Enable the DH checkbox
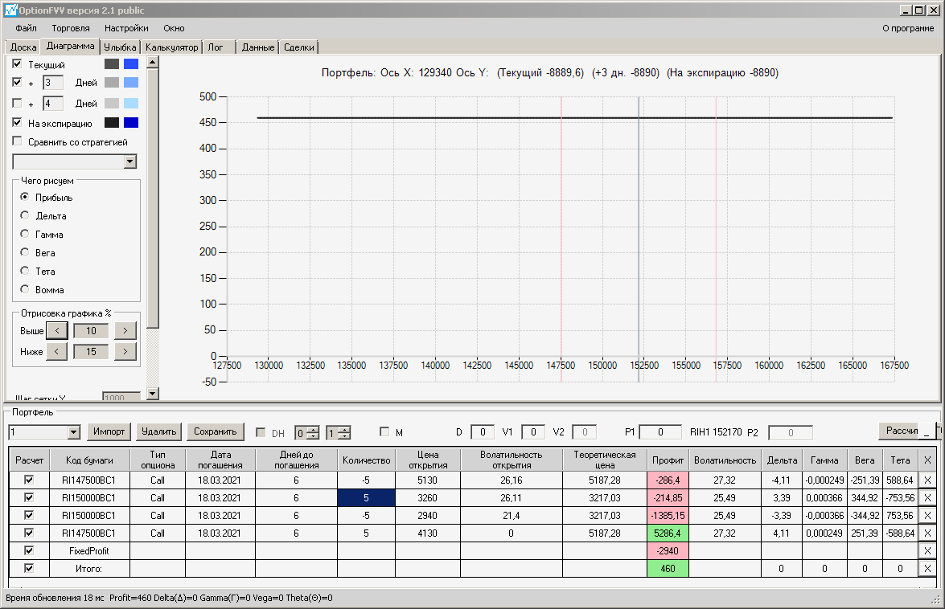945x609 pixels. [x=261, y=432]
